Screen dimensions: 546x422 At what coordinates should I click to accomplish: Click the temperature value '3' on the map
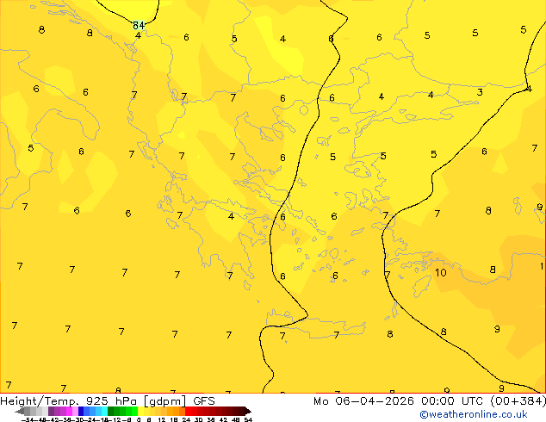click(x=480, y=92)
